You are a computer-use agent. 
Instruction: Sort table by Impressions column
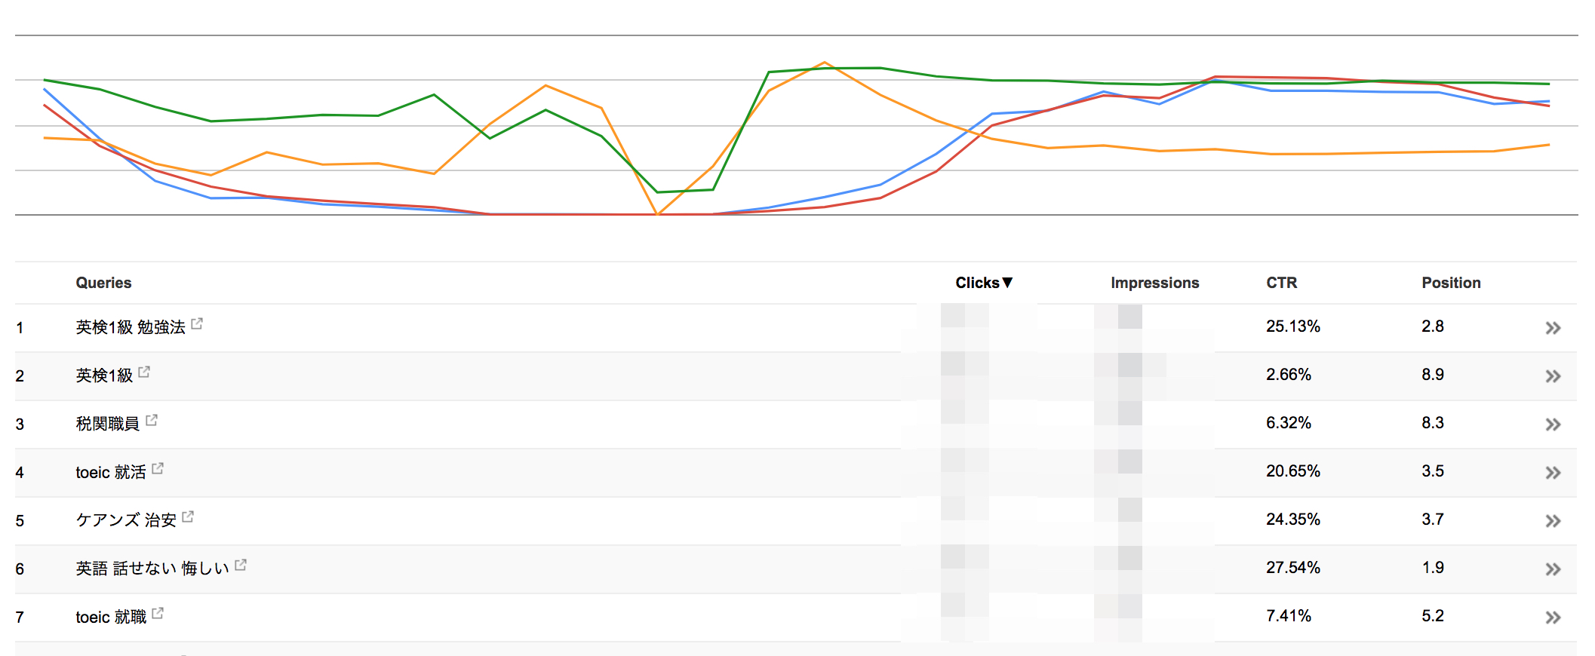click(1154, 283)
